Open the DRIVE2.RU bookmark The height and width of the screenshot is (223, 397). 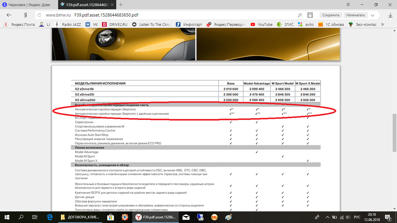[114, 24]
